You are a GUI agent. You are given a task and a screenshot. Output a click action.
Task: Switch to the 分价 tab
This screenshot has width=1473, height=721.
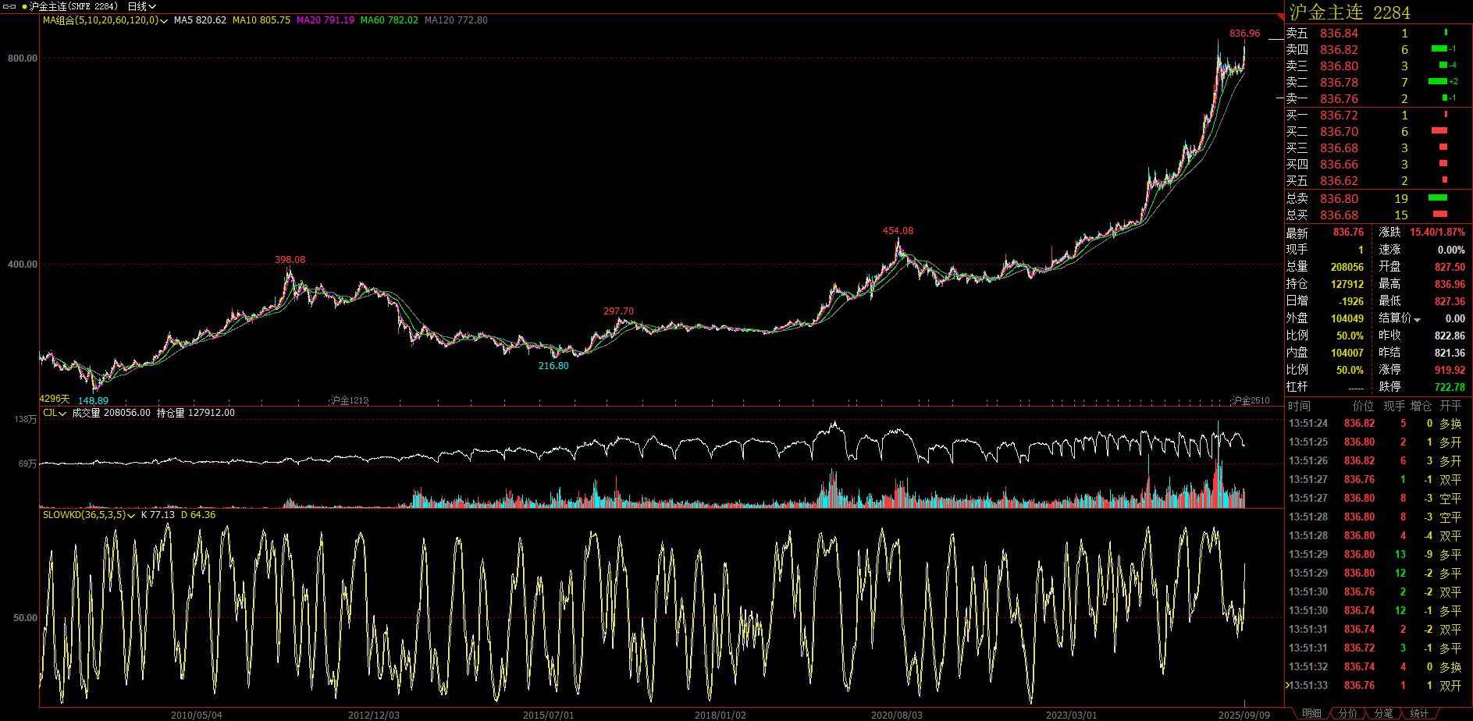pyautogui.click(x=1347, y=713)
